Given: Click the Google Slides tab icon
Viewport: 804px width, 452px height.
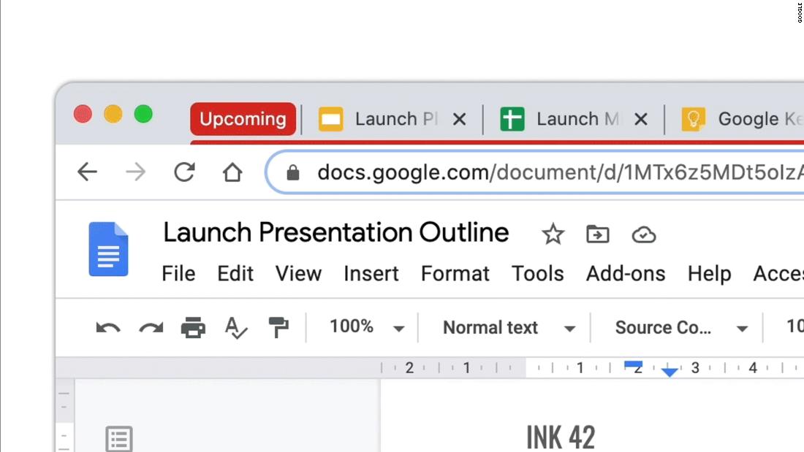Looking at the screenshot, I should (x=330, y=120).
